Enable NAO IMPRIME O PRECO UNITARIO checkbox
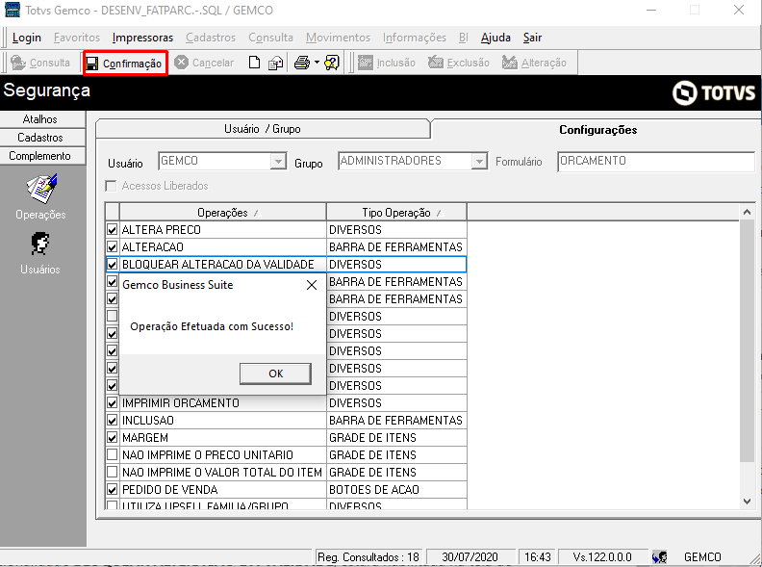This screenshot has width=762, height=567. click(113, 455)
